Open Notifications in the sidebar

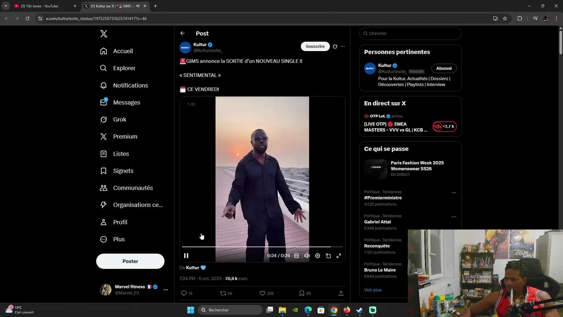(124, 85)
